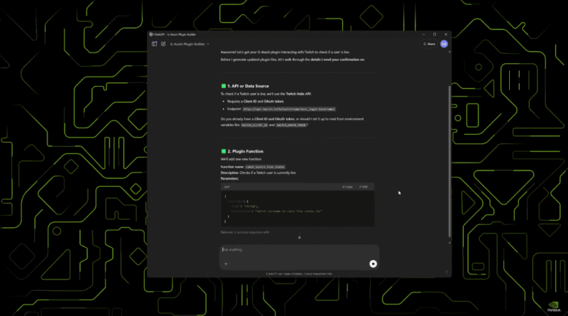Start a new chat with the compose icon
568x316 pixels.
[163, 44]
